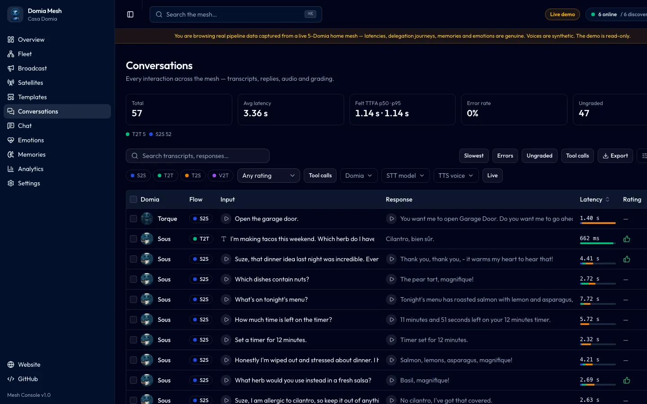This screenshot has width=647, height=404.
Task: Apply the Ungraded quick filter
Action: 540,156
